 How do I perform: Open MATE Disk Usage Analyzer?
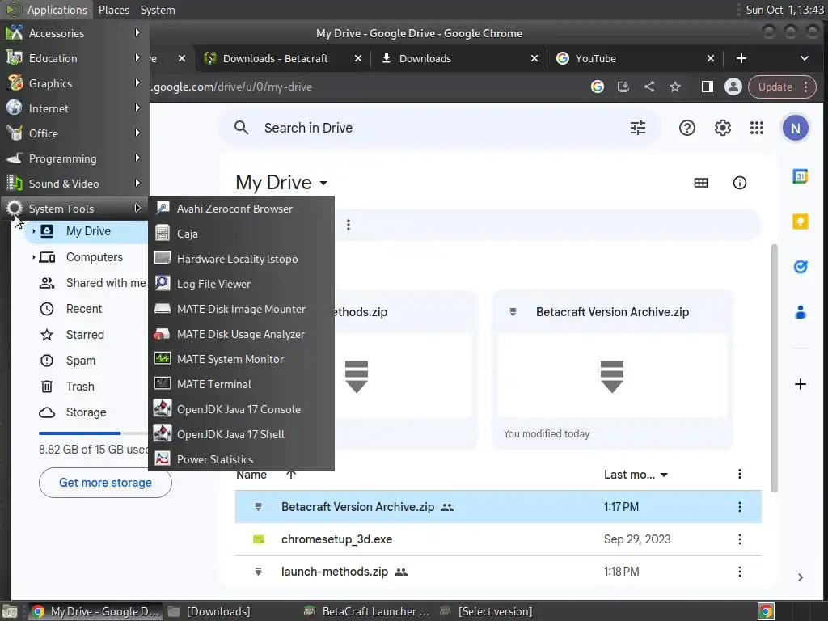(241, 334)
